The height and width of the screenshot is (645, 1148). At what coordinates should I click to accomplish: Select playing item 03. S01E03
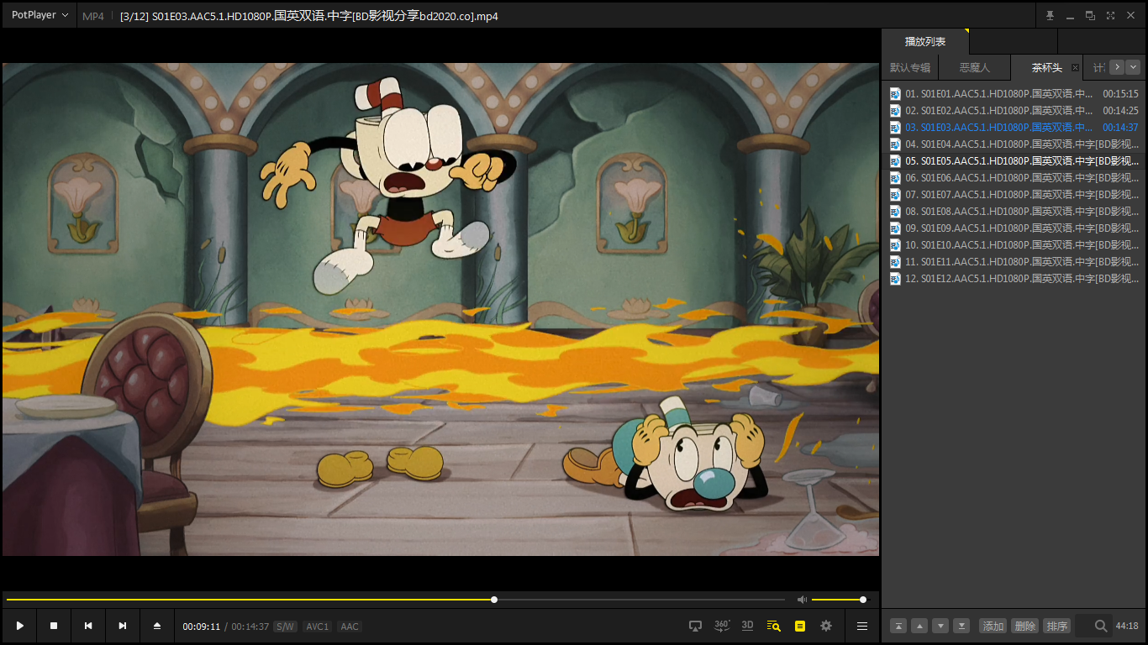(1014, 128)
